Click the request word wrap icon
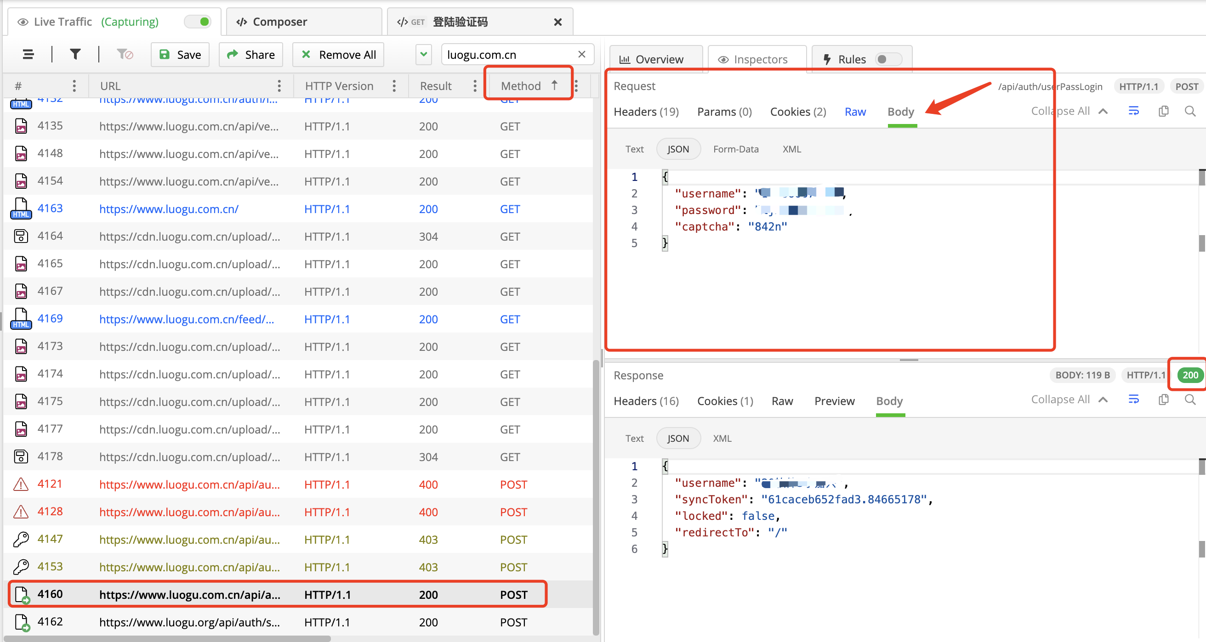1206x642 pixels. tap(1133, 111)
